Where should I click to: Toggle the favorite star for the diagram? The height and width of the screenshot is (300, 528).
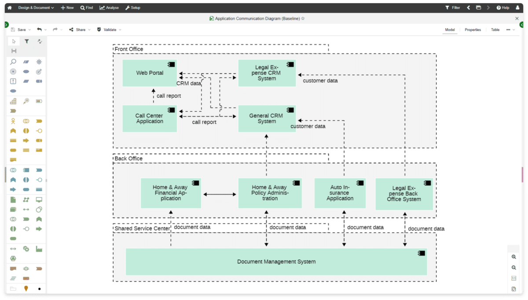pyautogui.click(x=303, y=18)
